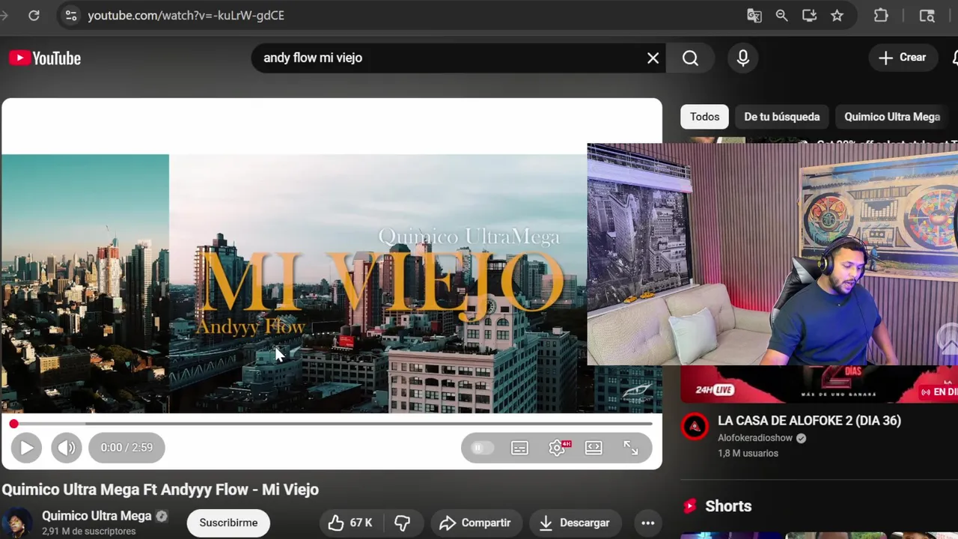Open more actions three-dot menu

[x=648, y=523]
